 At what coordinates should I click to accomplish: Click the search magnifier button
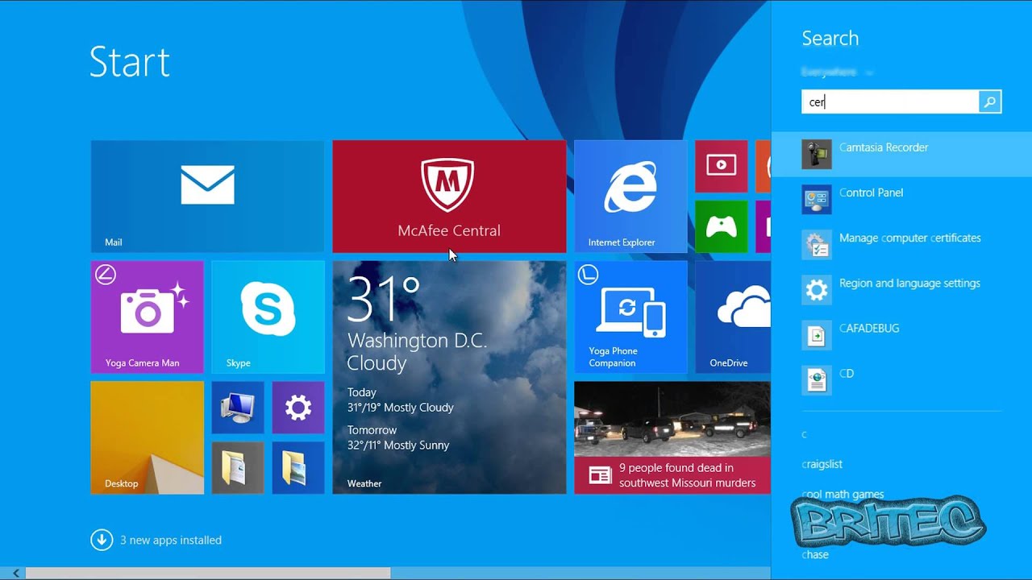(990, 101)
